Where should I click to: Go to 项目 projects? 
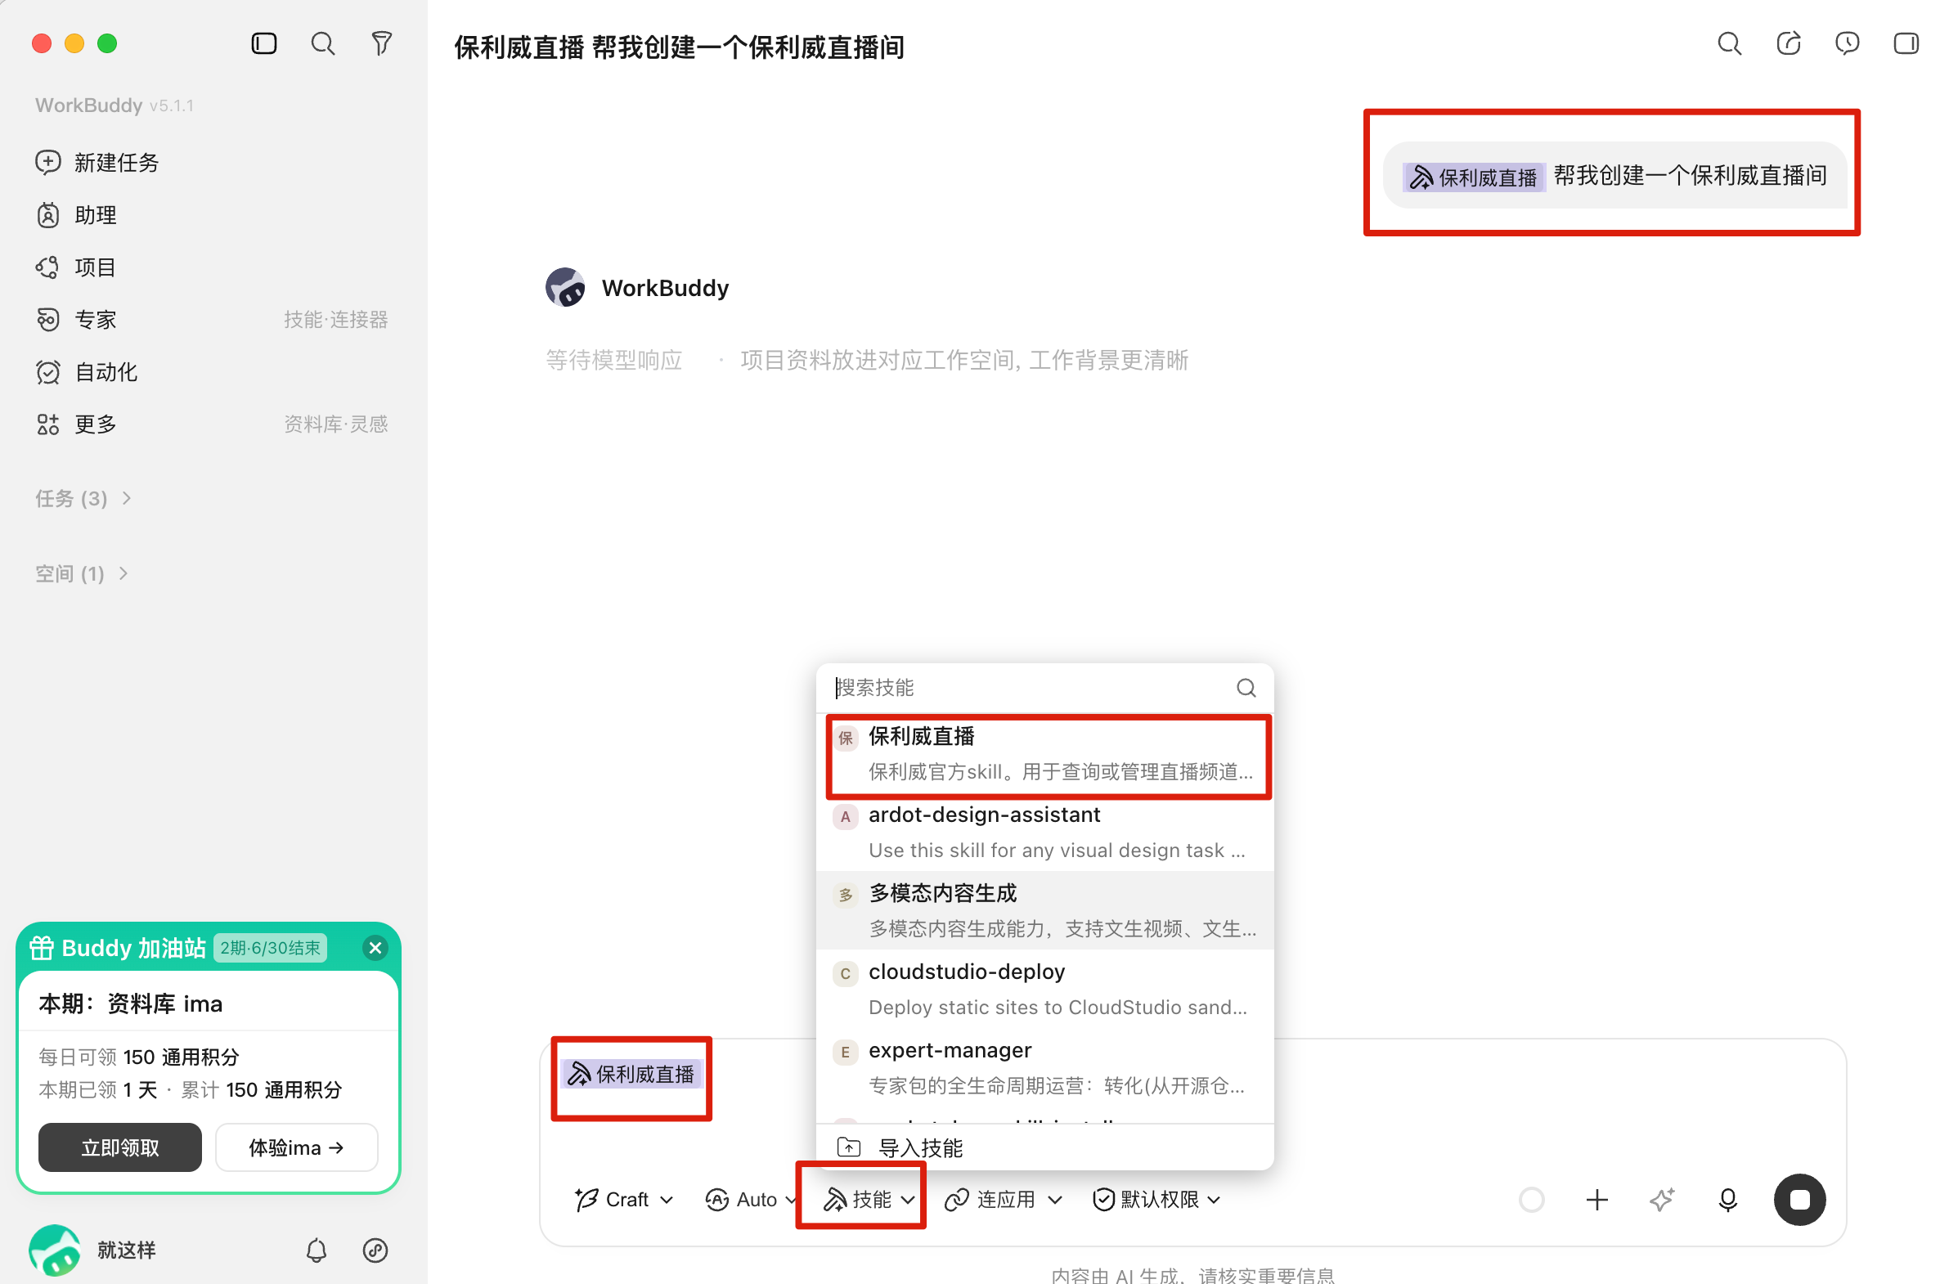(x=76, y=267)
